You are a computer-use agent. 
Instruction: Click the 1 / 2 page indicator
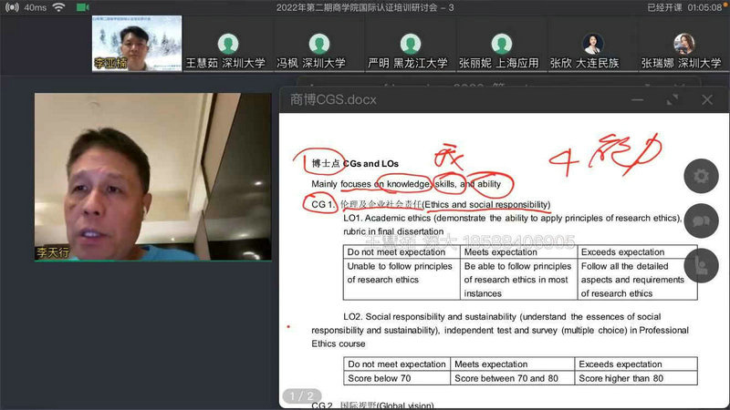(301, 395)
